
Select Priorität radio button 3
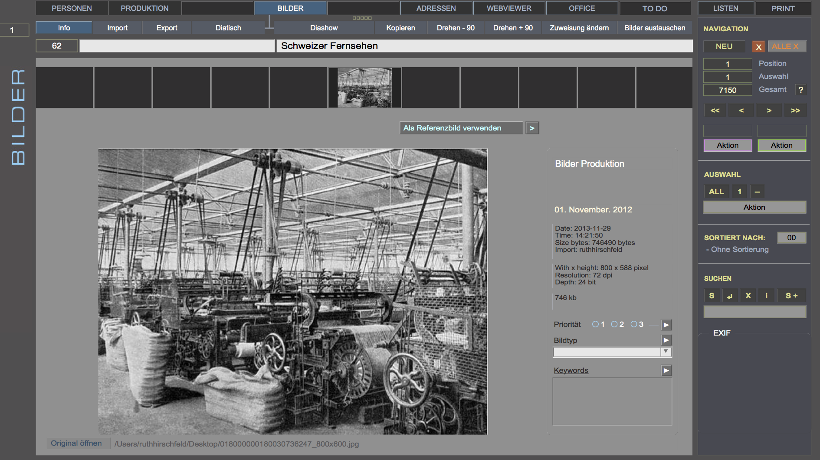[634, 324]
